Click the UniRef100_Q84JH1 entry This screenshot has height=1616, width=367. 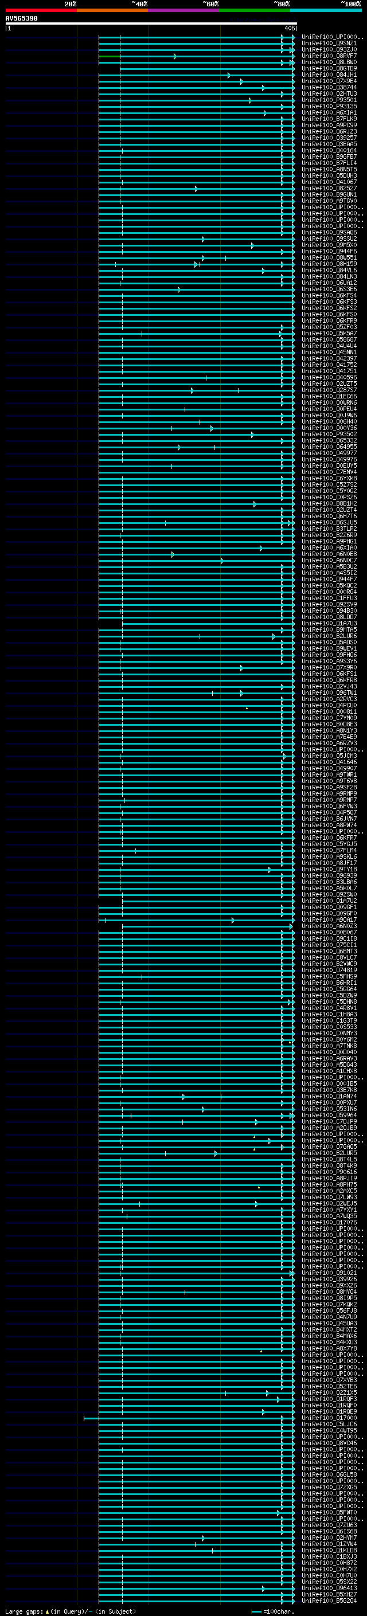pyautogui.click(x=329, y=75)
